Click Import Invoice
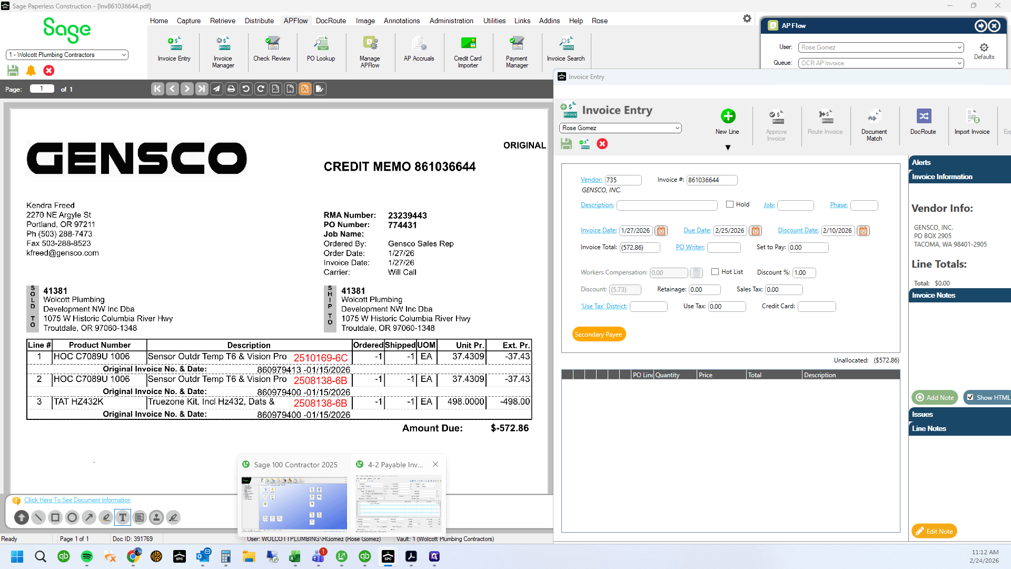 pos(972,122)
